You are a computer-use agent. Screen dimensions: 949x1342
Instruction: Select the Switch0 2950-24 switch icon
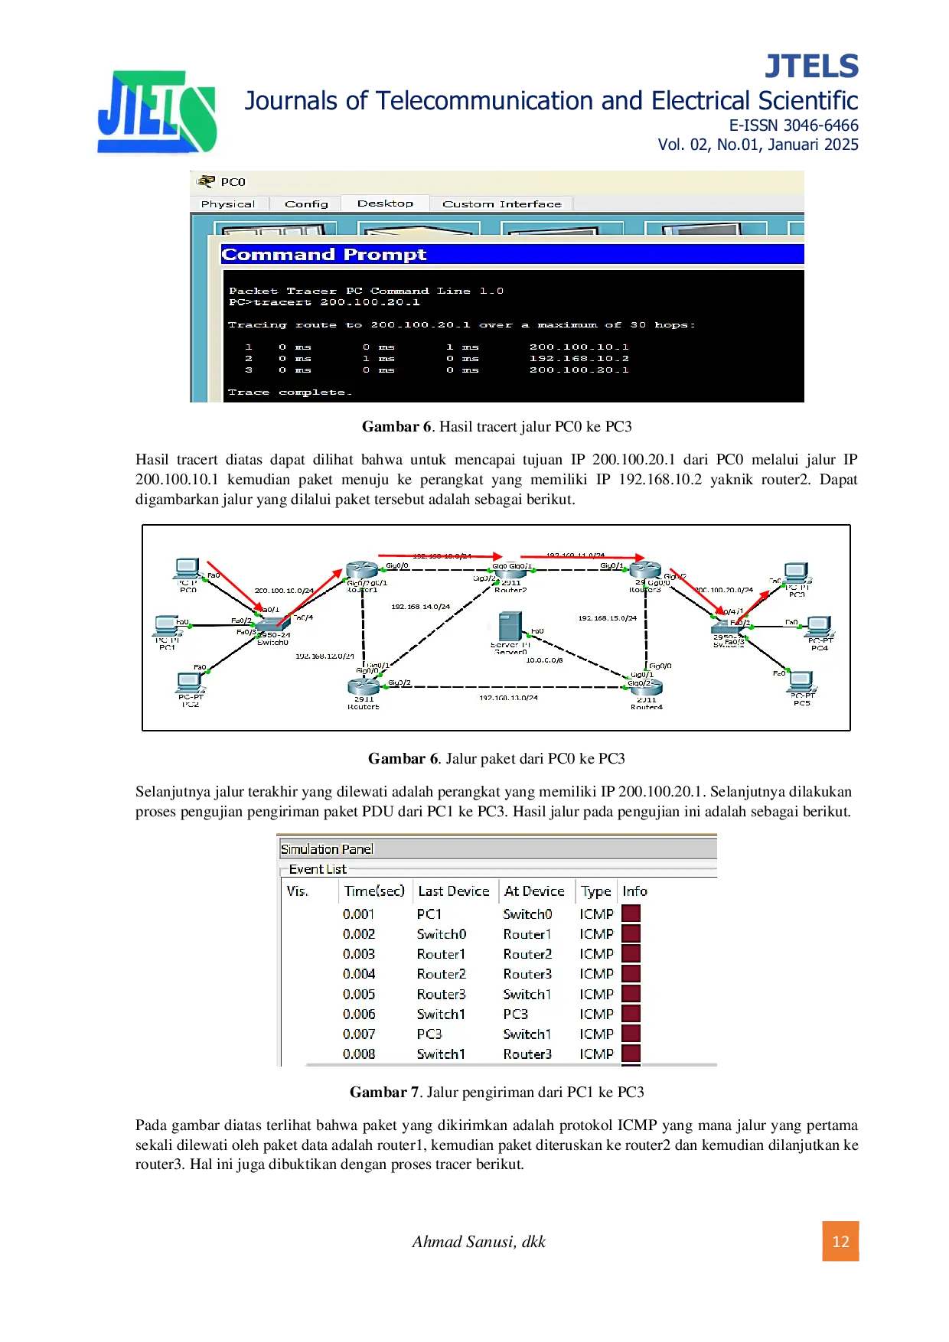click(x=272, y=625)
